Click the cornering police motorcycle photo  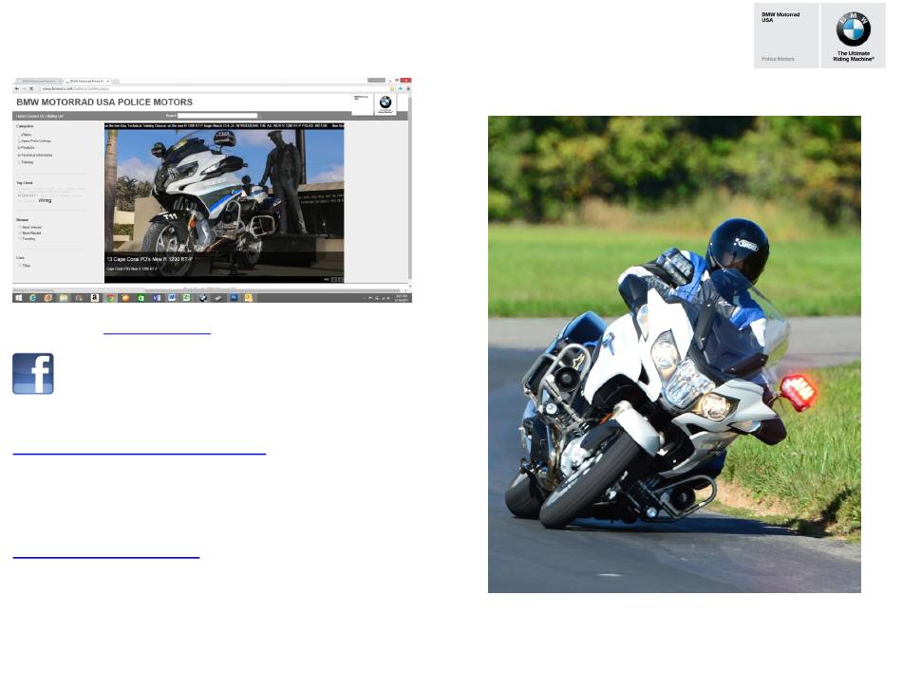click(x=674, y=354)
